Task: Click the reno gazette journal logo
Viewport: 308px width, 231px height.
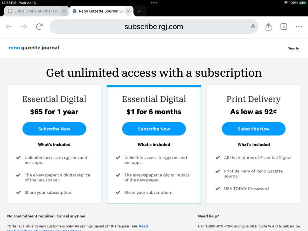Action: point(34,48)
